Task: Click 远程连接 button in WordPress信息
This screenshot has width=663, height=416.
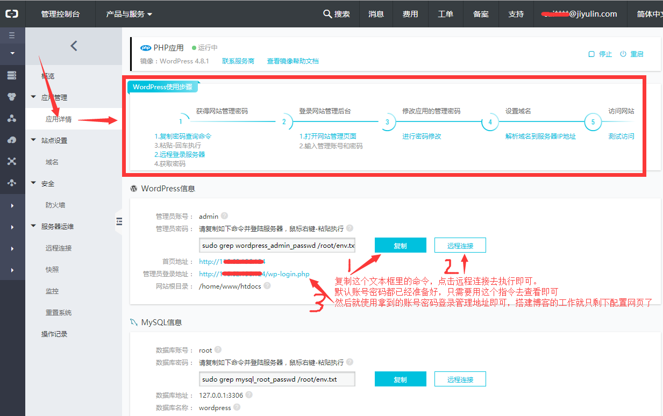Action: click(460, 245)
